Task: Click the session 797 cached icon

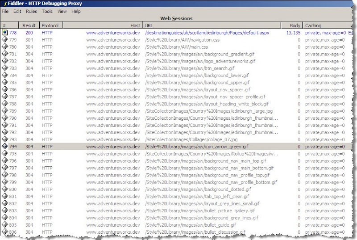Action: point(5,167)
